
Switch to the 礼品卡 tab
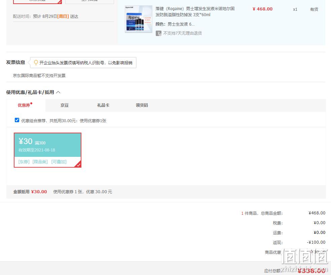pos(103,105)
